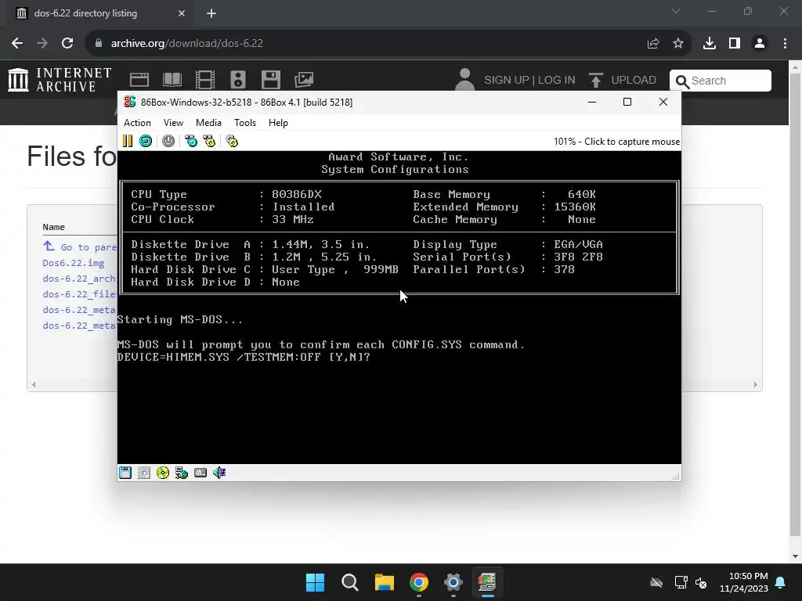Open 86Box settings from toolbar
802x601 pixels.
(232, 141)
